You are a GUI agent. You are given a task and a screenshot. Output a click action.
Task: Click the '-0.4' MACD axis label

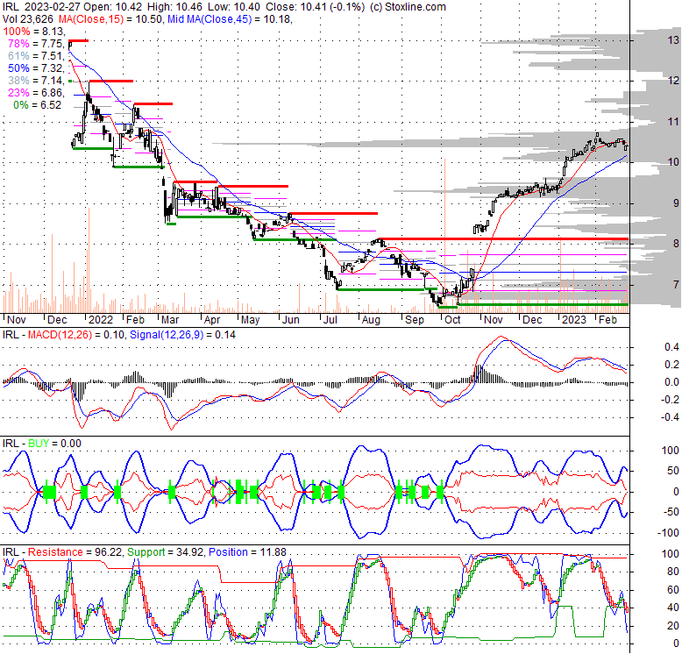click(670, 417)
